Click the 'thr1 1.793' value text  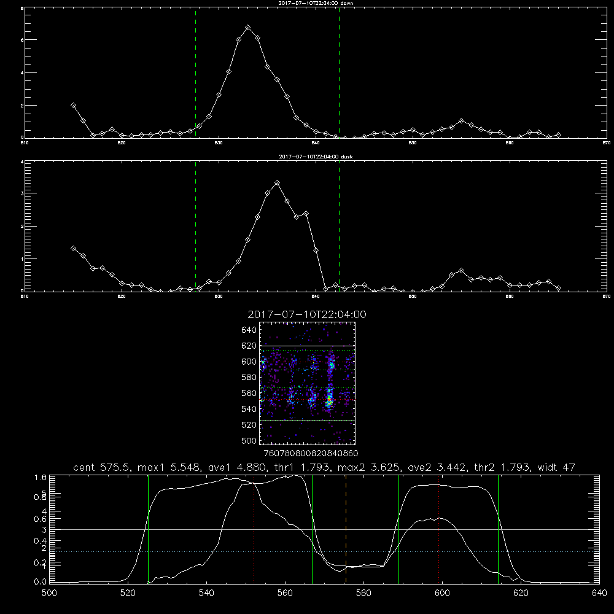point(302,467)
